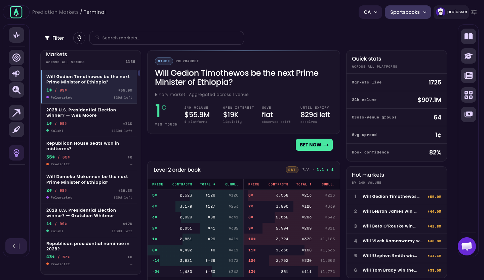
Task: Collapse the left sidebar with the arrow button
Action: coord(16,246)
